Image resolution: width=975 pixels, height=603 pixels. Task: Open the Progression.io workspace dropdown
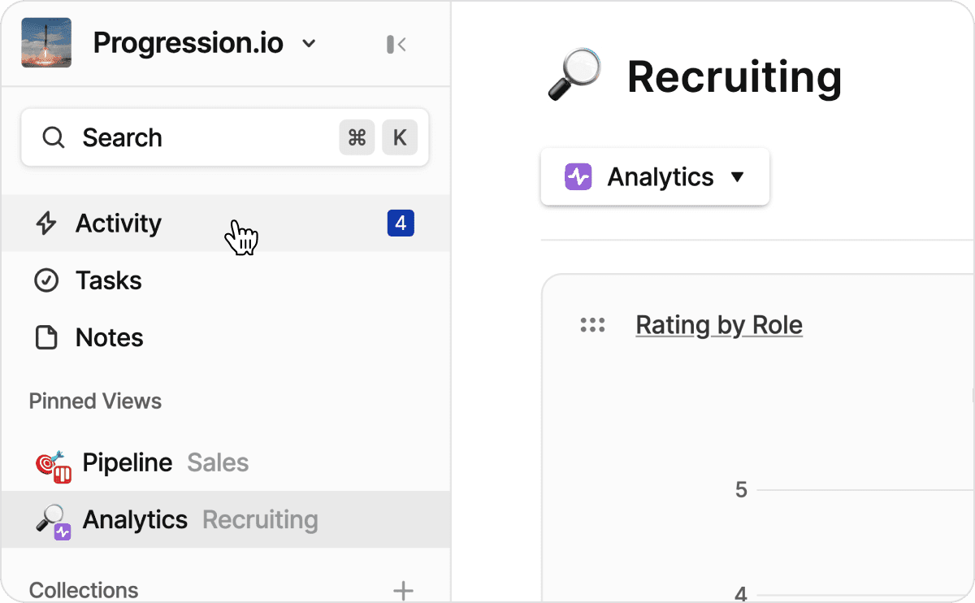pos(309,44)
